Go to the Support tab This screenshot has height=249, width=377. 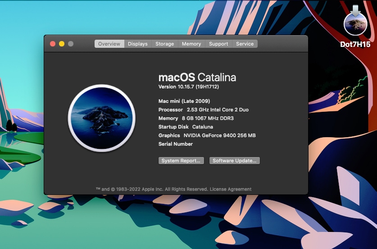point(218,44)
